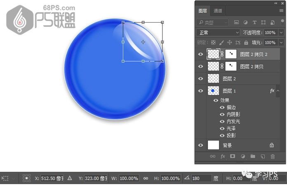Viewport: 287px width, 187px height.
Task: Click the delete layer trash icon
Action: pos(273,157)
